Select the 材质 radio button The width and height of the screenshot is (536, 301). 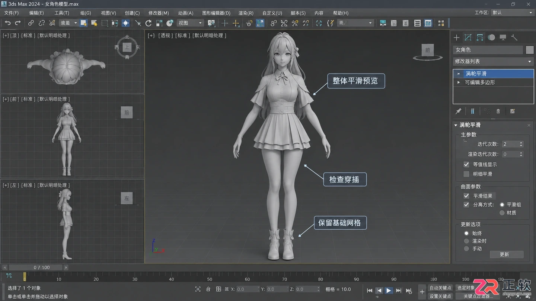(x=502, y=213)
